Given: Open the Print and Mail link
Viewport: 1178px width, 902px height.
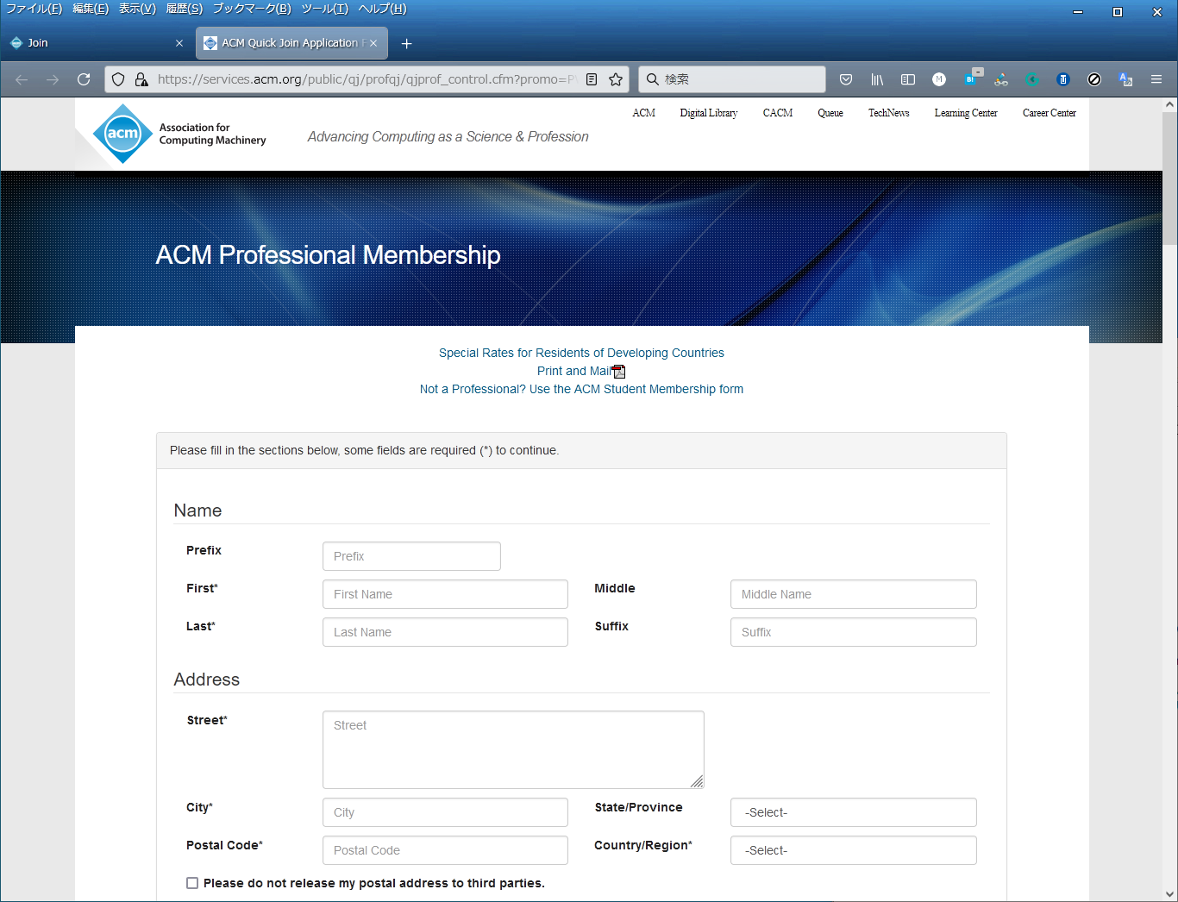Looking at the screenshot, I should click(x=573, y=371).
